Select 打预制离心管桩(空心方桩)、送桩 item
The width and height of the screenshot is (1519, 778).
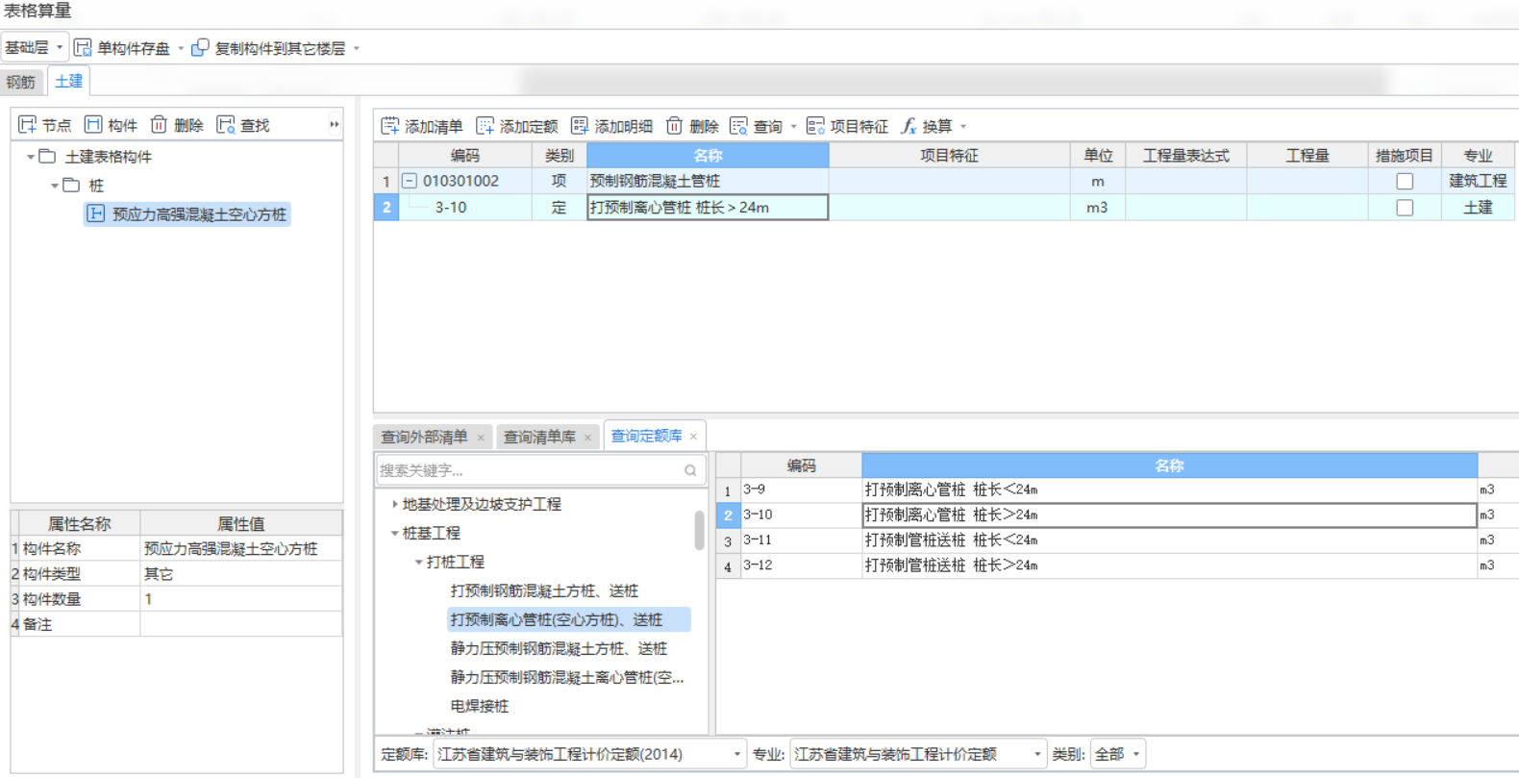point(568,619)
